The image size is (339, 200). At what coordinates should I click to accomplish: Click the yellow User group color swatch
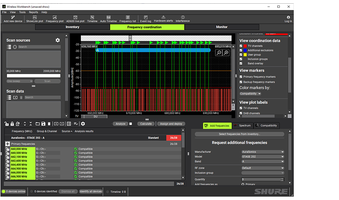tap(245, 55)
